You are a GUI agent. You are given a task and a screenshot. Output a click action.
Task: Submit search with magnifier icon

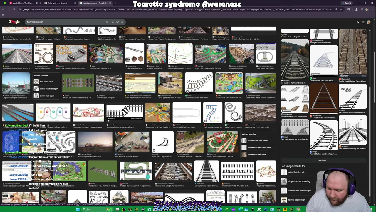click(x=122, y=22)
